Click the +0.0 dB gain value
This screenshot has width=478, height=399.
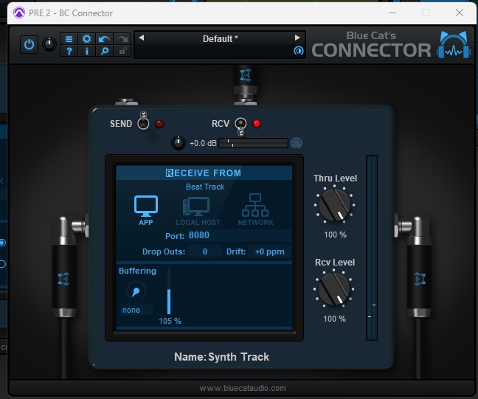[x=203, y=143]
